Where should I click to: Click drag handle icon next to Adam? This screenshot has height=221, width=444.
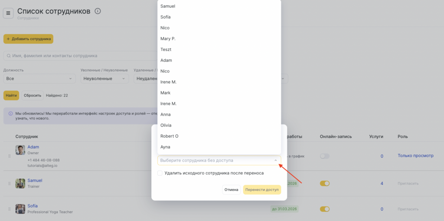tap(9, 156)
